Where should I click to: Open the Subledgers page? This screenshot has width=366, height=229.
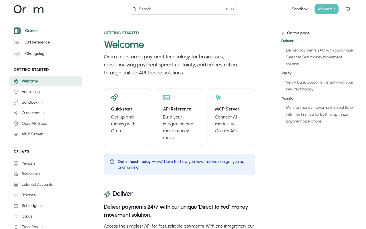tap(46, 206)
